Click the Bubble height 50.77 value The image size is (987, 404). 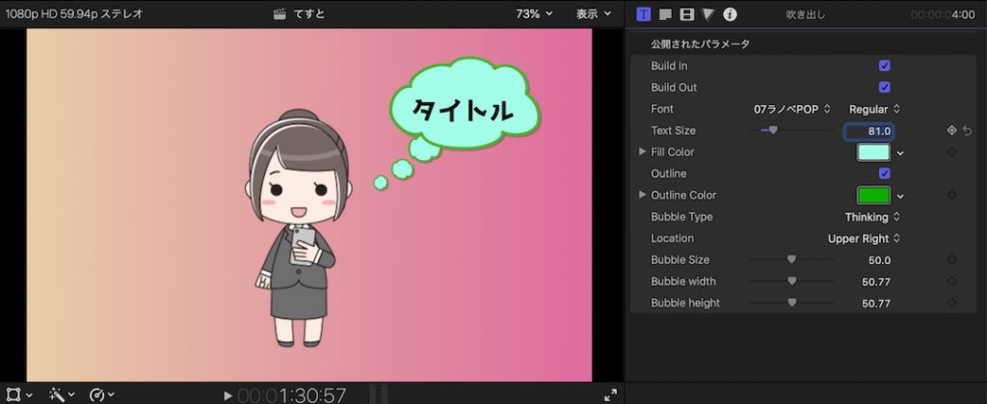(876, 304)
